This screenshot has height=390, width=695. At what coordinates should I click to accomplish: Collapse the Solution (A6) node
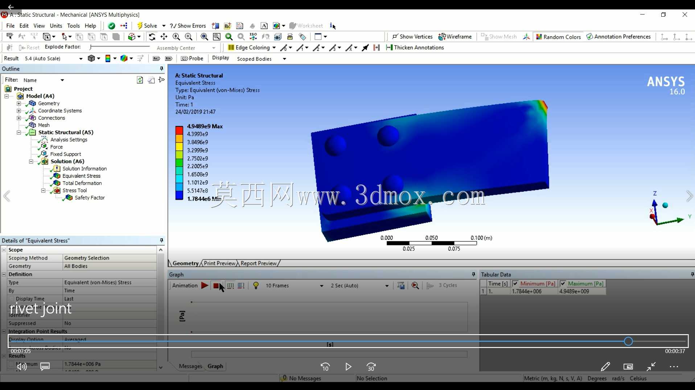coord(31,161)
